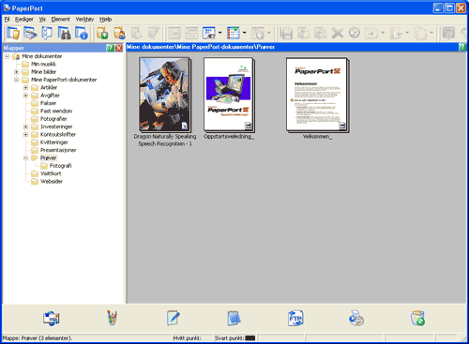Click the Svart punkt black swatch
This screenshot has height=344, width=469.
point(250,338)
